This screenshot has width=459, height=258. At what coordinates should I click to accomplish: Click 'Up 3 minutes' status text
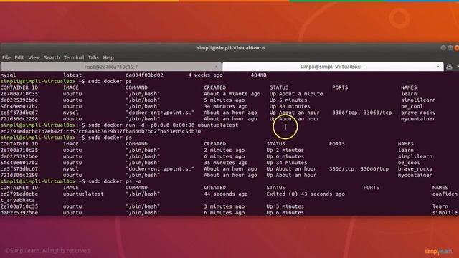pyautogui.click(x=285, y=206)
